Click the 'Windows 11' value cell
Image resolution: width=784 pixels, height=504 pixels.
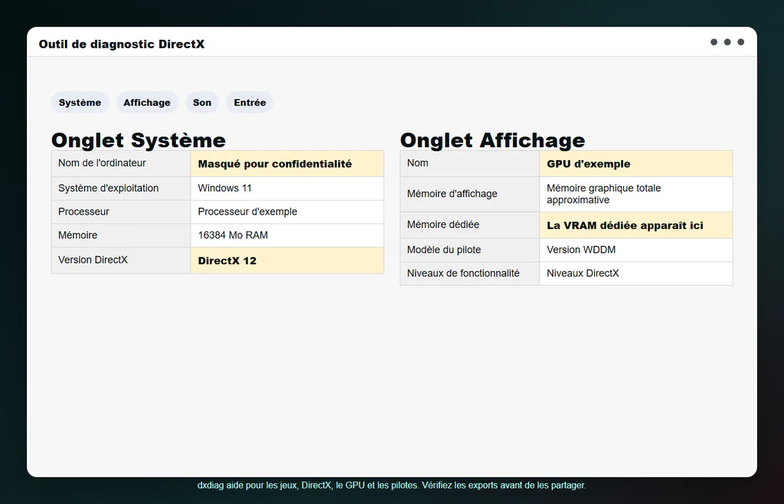coord(287,188)
